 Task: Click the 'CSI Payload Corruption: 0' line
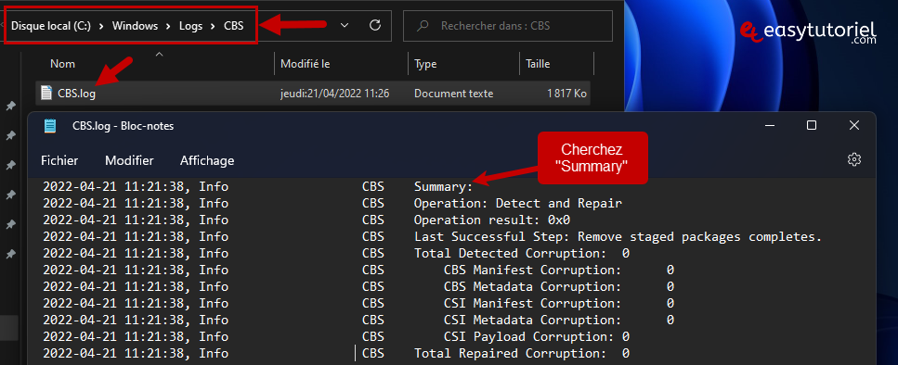click(x=537, y=336)
